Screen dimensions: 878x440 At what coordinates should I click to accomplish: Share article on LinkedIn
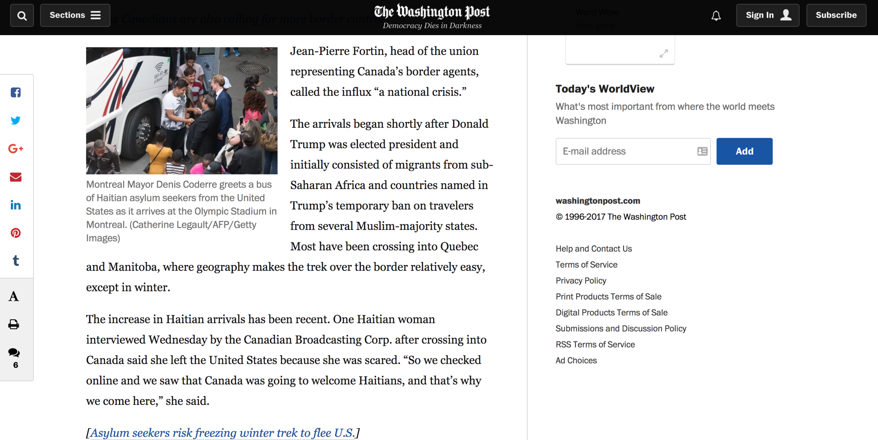(15, 205)
